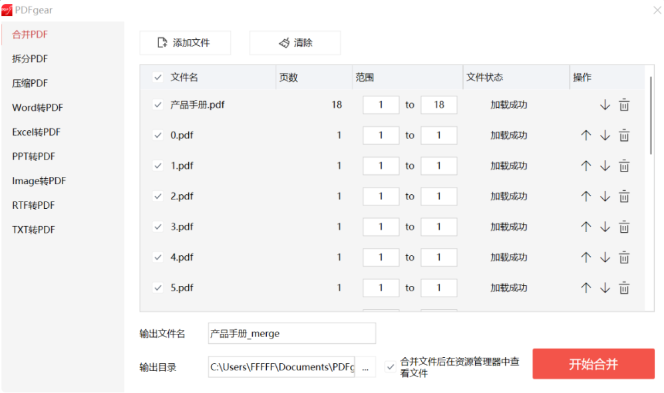Open Excel转PDF in the sidebar
The image size is (664, 393).
[x=37, y=132]
